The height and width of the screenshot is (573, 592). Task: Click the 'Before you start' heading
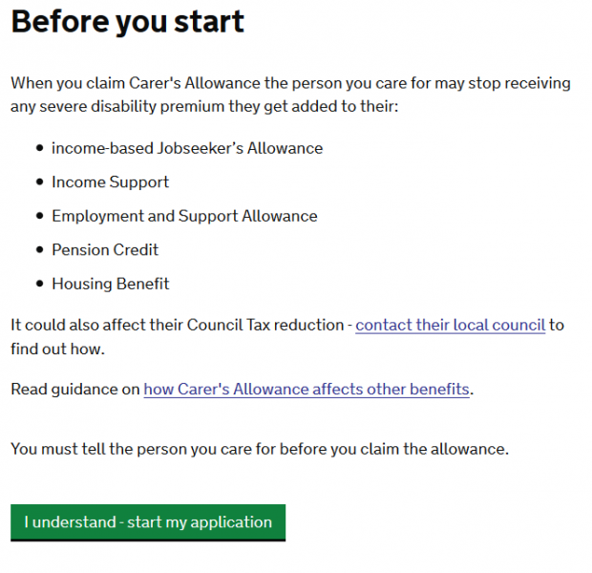[127, 21]
